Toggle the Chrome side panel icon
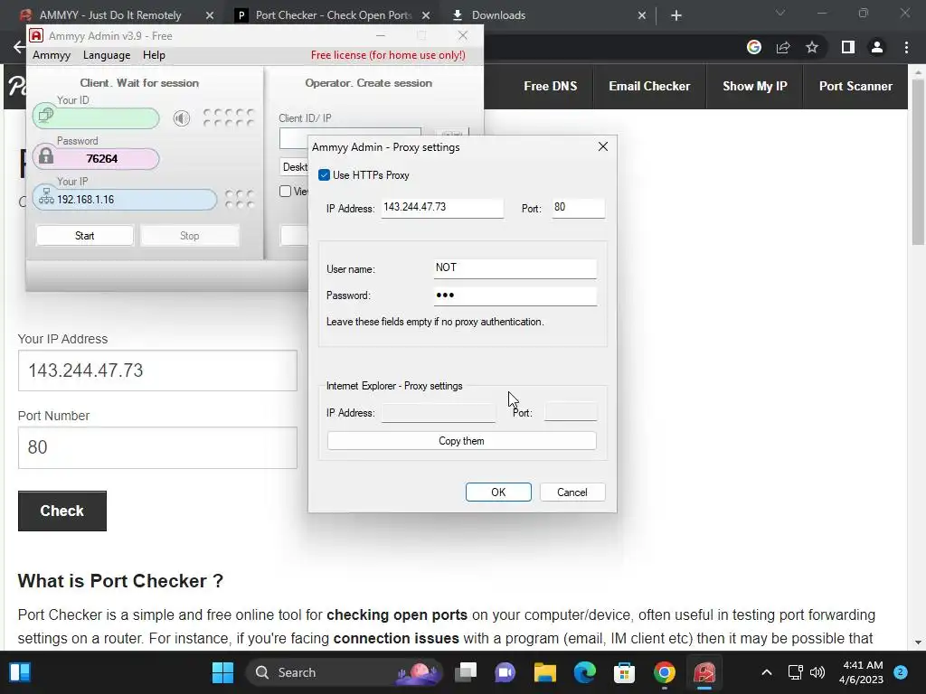Screen dimensions: 926x694 tap(848, 47)
